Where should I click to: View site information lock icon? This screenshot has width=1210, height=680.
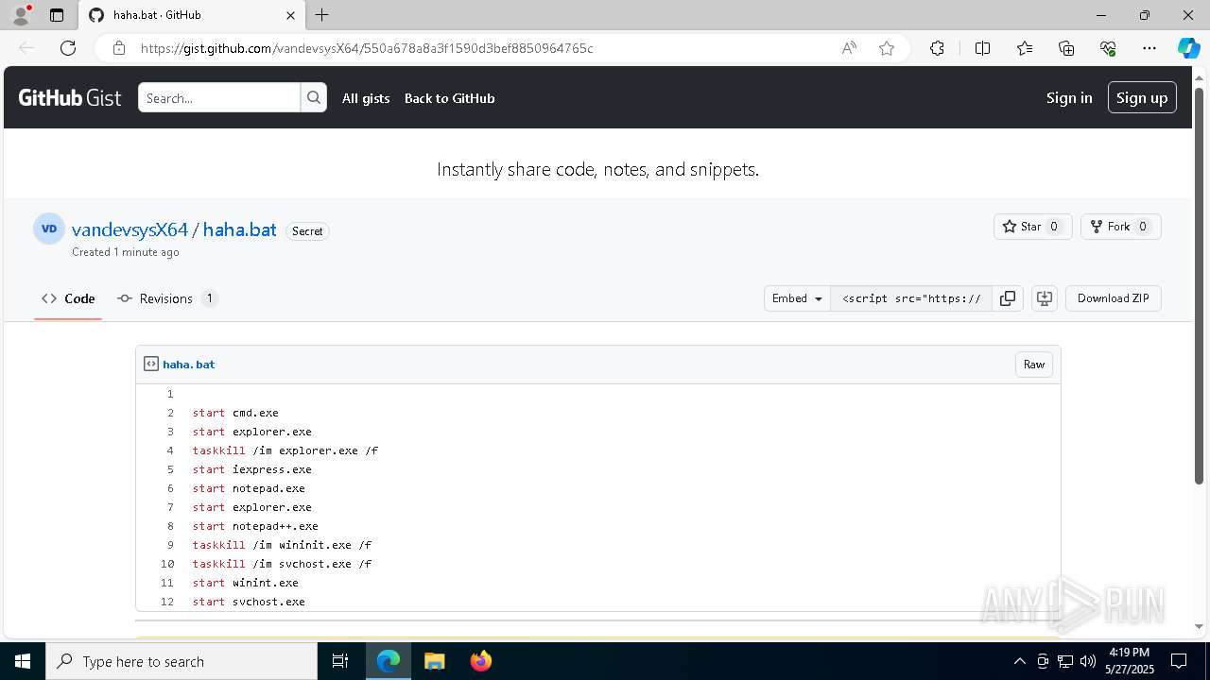[x=119, y=48]
